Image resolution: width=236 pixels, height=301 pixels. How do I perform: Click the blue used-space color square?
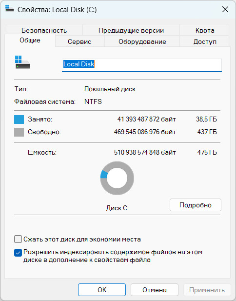point(19,120)
